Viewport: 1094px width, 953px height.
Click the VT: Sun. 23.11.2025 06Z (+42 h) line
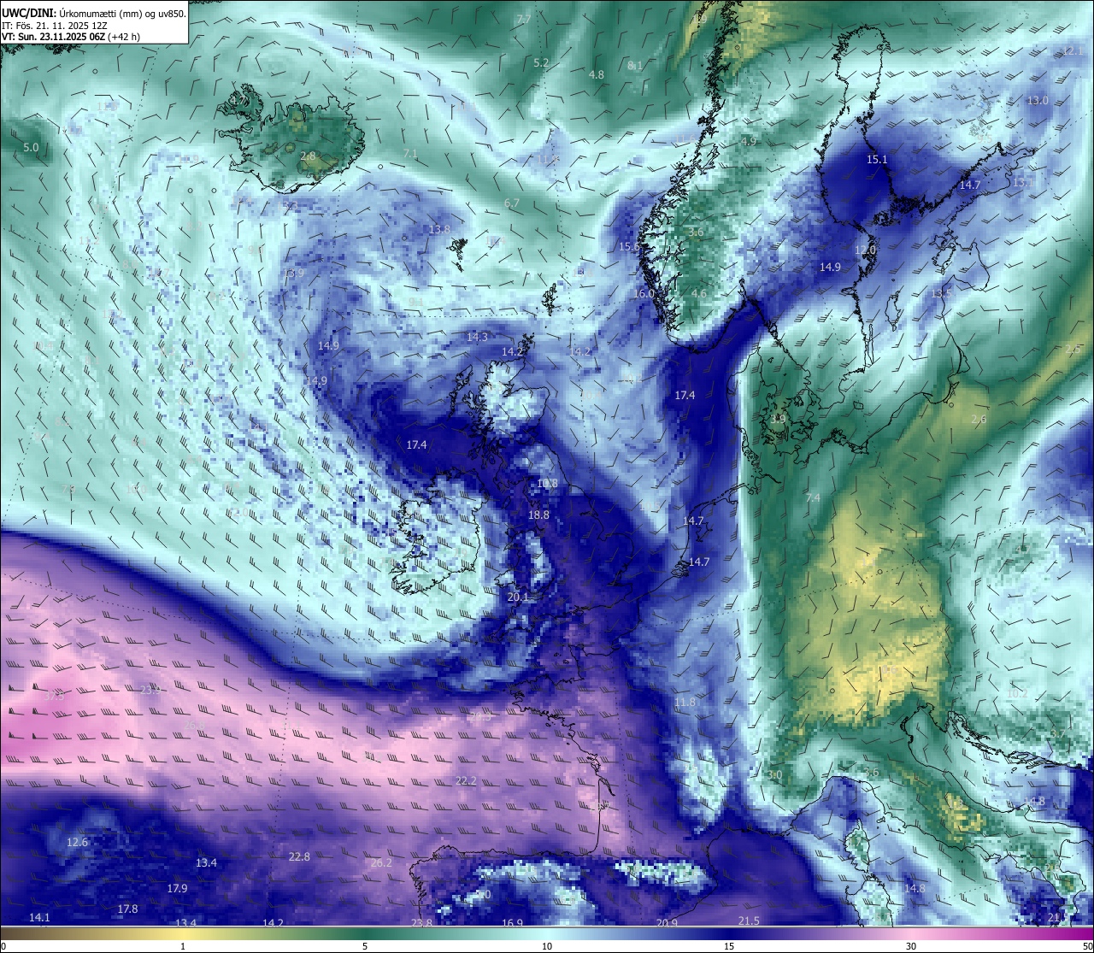70,37
